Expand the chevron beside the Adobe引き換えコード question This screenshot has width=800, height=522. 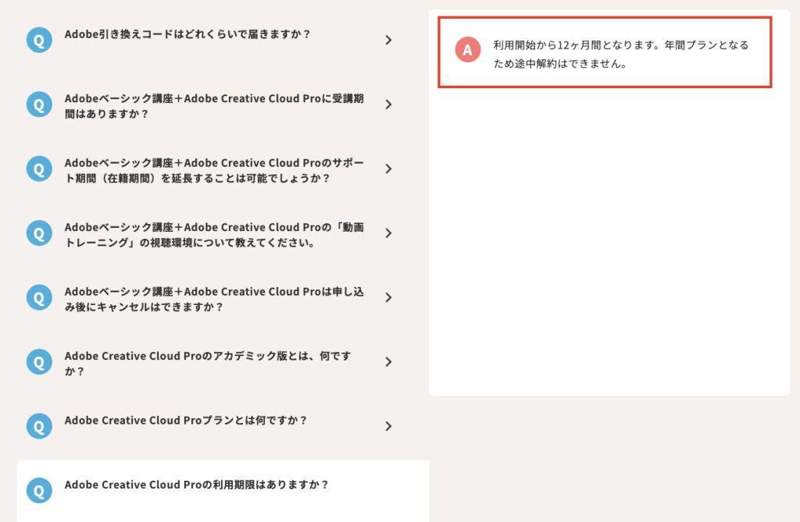tap(388, 40)
